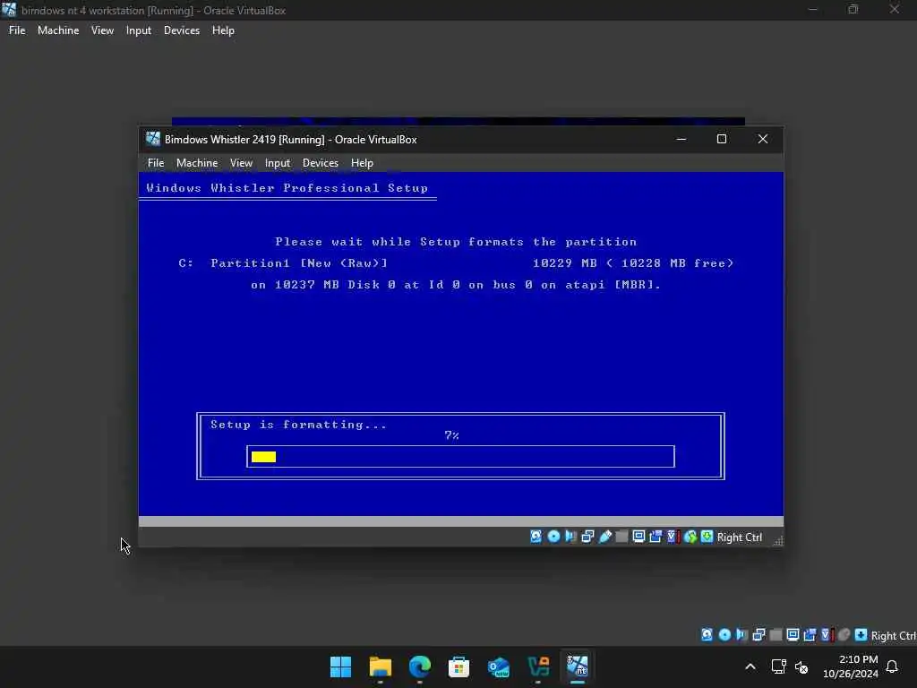Open Input menu in NT 4 workstation window
917x688 pixels.
(139, 30)
